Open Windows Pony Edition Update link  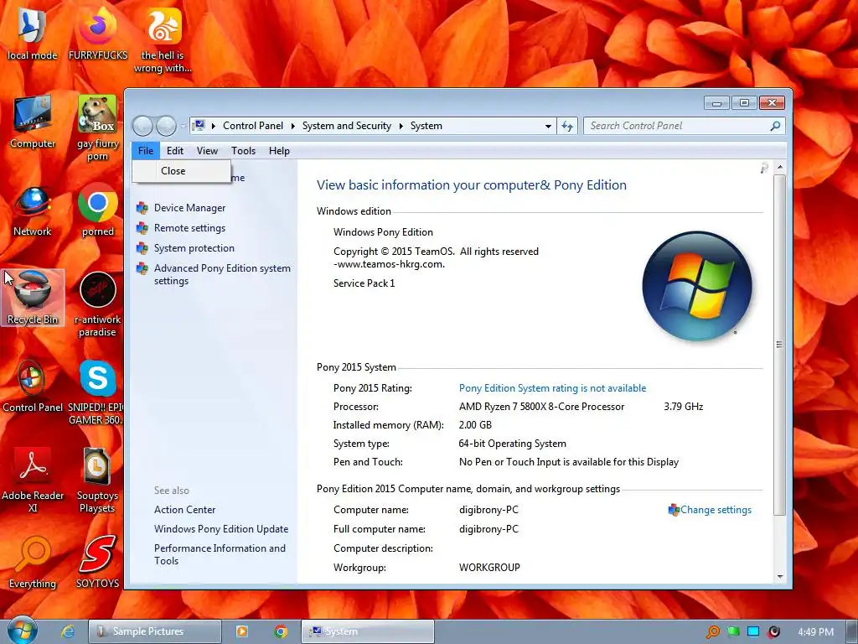click(x=221, y=529)
